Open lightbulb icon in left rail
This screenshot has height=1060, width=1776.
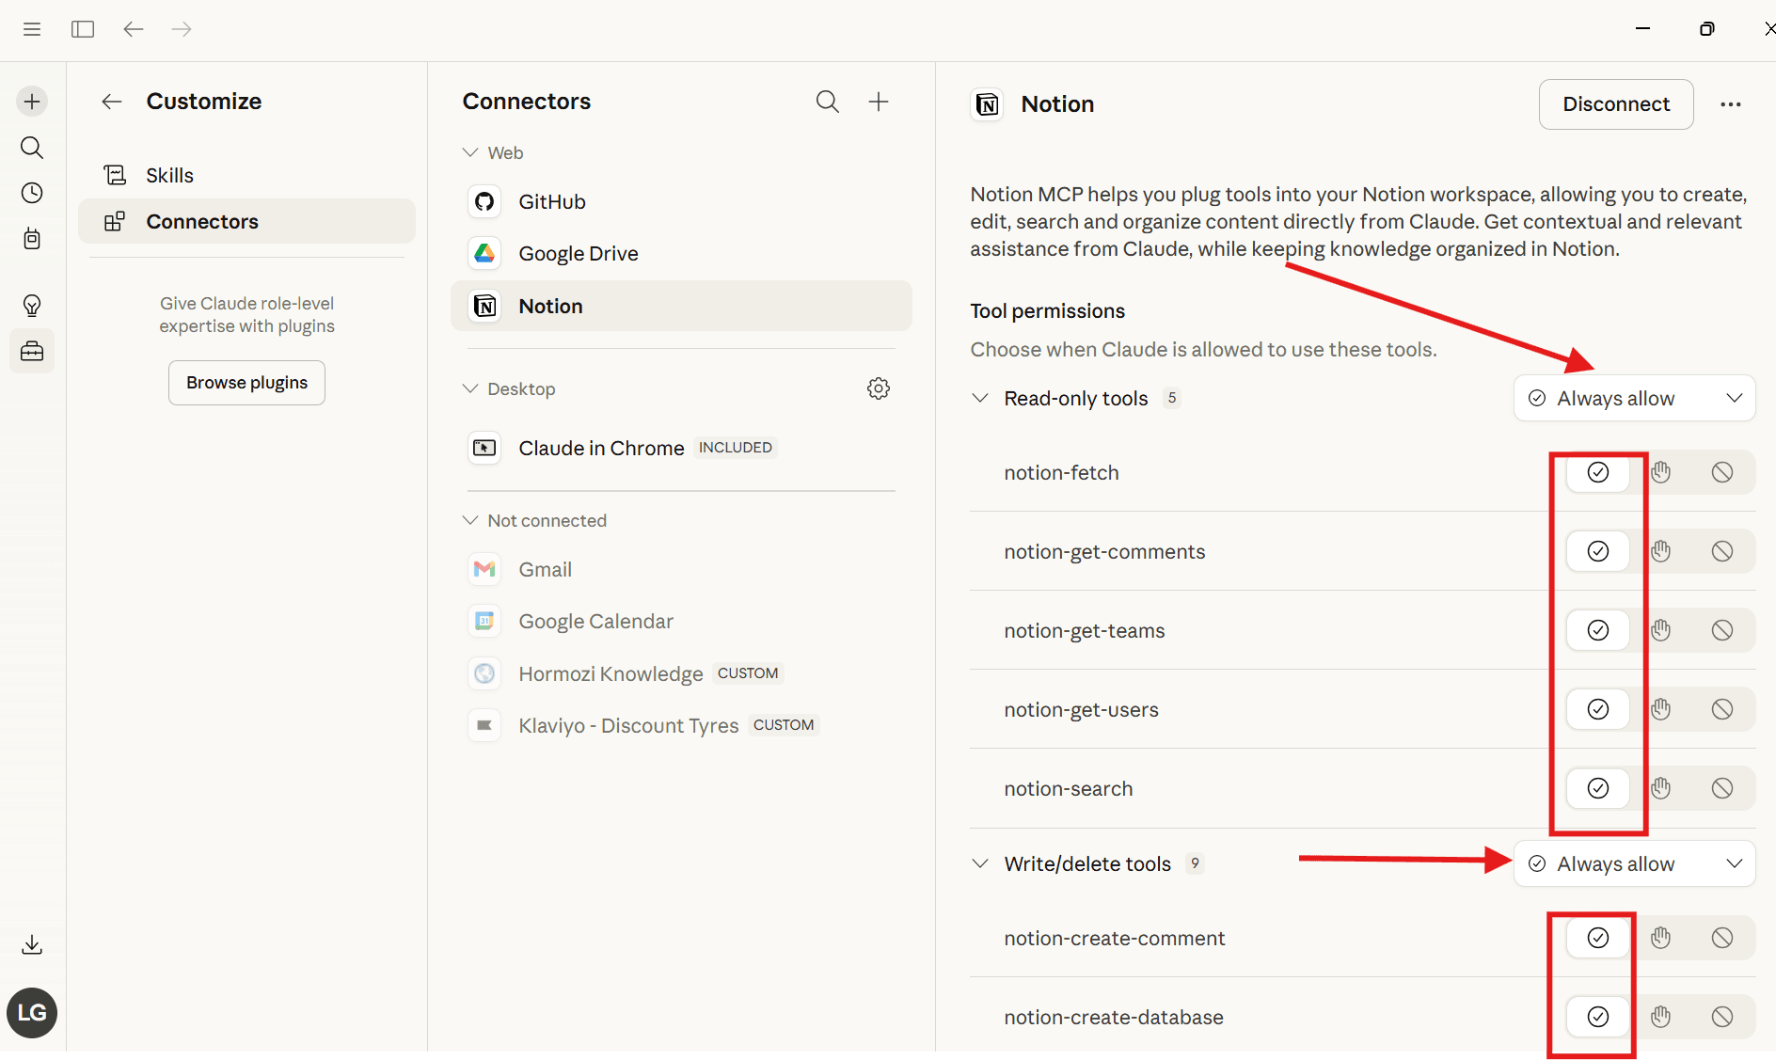pos(32,306)
